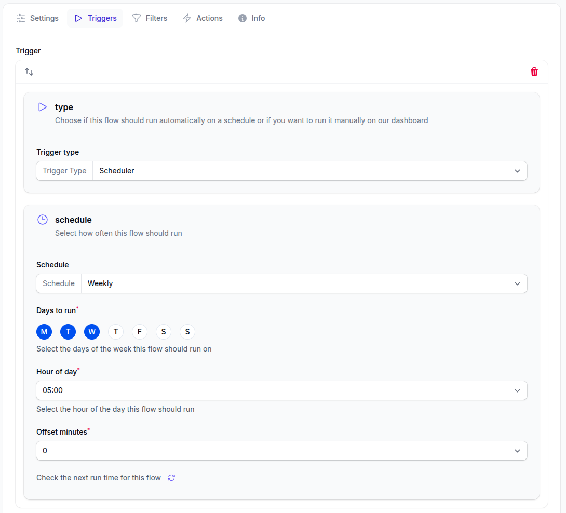Image resolution: width=566 pixels, height=513 pixels.
Task: Click the play icon beside type heading
Action: [x=43, y=107]
